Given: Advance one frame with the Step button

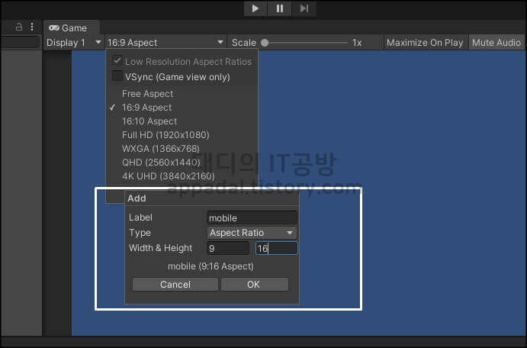Looking at the screenshot, I should click(304, 8).
